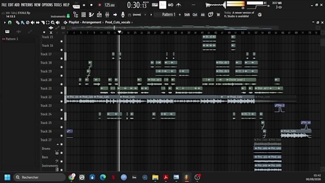The height and width of the screenshot is (183, 325).
Task: Open the Pattern 1 selector dropdown
Action: [x=169, y=14]
